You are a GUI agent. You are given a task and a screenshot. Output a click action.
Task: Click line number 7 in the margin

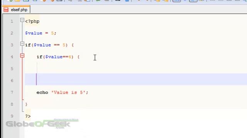(12, 92)
